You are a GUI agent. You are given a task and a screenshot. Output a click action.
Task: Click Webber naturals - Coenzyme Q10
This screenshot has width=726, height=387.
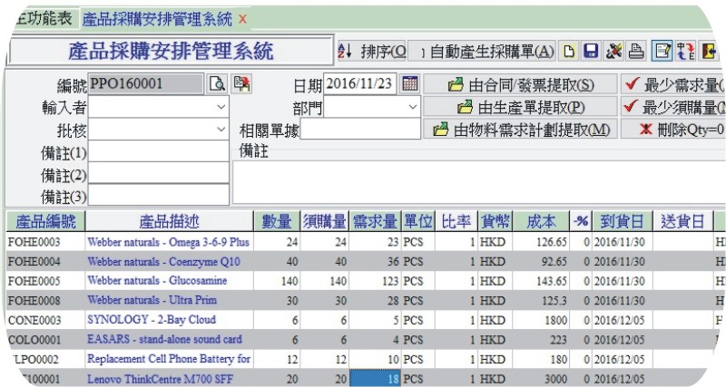[164, 262]
